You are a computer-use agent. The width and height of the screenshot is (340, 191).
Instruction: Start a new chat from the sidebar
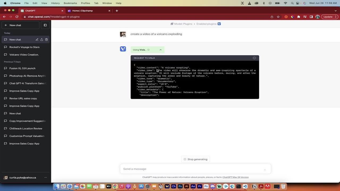pyautogui.click(x=20, y=25)
